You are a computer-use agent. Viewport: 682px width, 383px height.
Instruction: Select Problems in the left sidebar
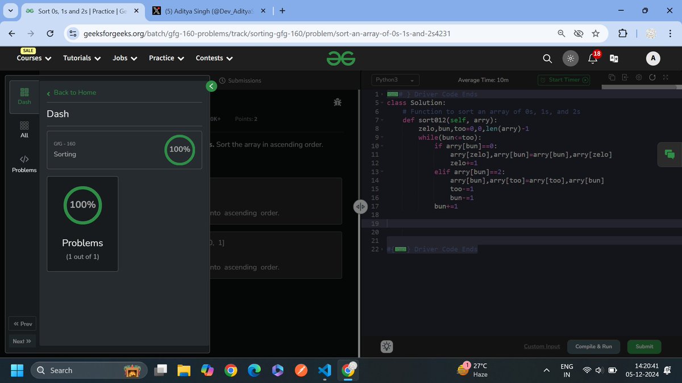click(x=24, y=164)
